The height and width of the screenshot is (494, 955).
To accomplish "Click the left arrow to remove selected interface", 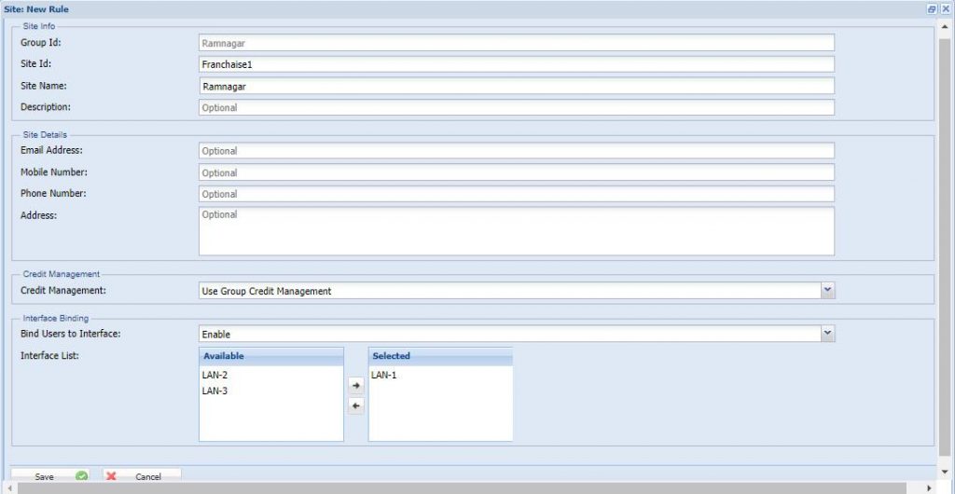I will point(355,406).
